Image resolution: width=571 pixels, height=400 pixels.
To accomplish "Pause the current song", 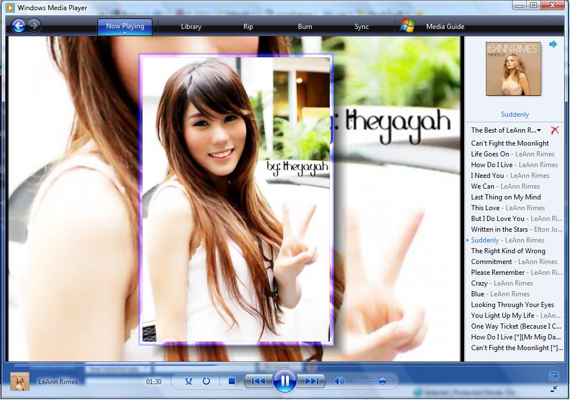I will tap(285, 381).
